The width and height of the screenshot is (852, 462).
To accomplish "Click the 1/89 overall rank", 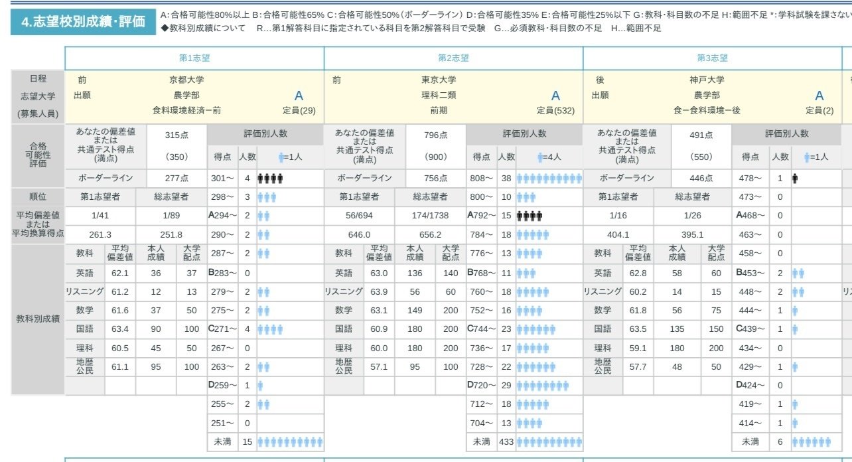I will [x=171, y=216].
